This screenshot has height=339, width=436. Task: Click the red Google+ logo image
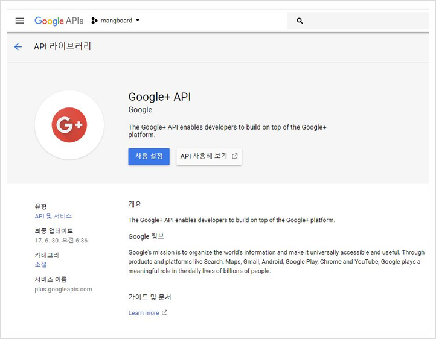pyautogui.click(x=69, y=125)
